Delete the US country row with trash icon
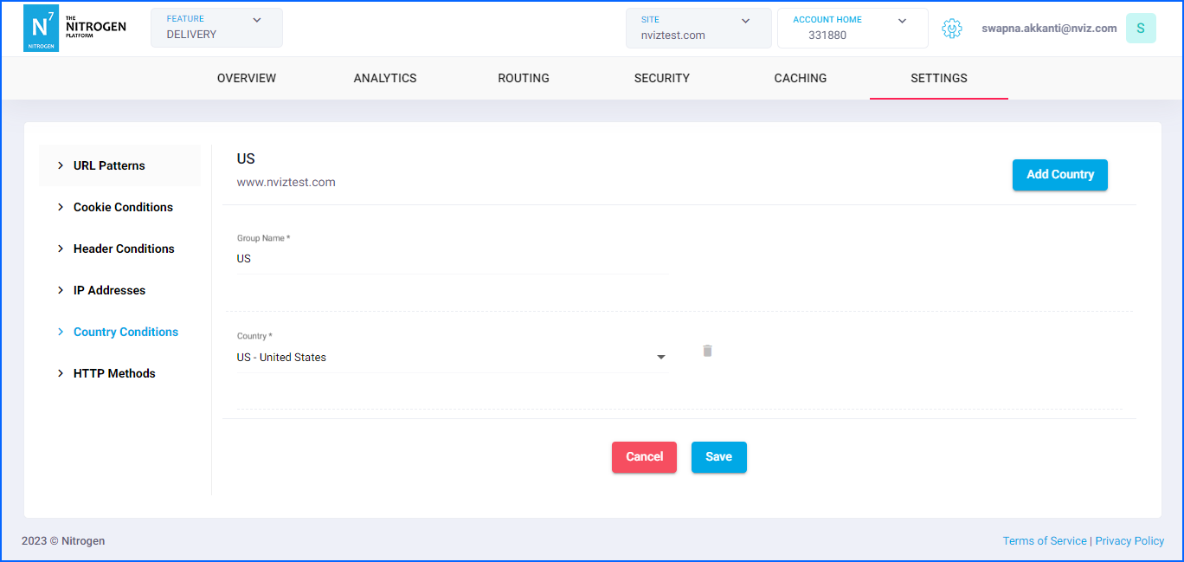The width and height of the screenshot is (1184, 562). [707, 351]
